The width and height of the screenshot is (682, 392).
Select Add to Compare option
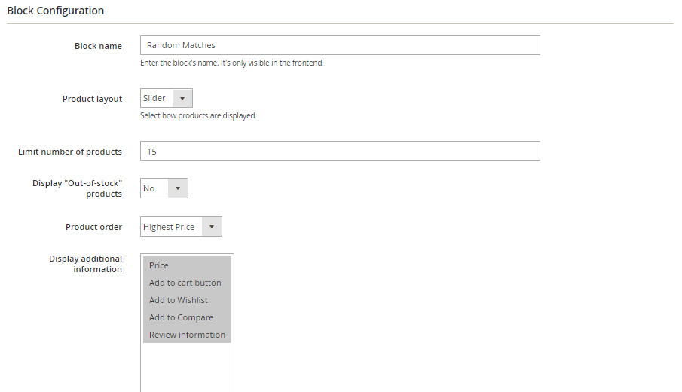coord(187,317)
